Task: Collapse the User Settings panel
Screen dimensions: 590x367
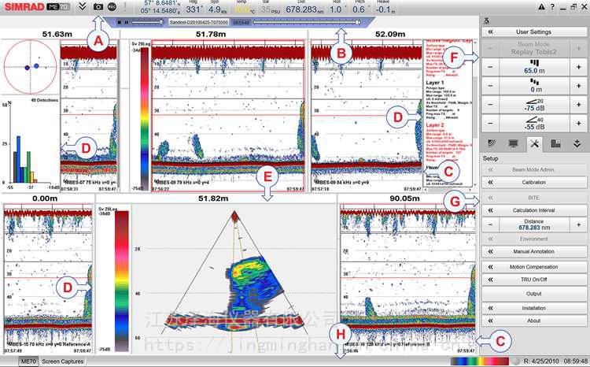Action: pyautogui.click(x=489, y=31)
